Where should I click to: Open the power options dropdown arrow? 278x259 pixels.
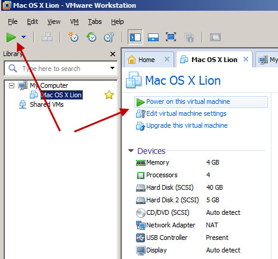click(24, 37)
